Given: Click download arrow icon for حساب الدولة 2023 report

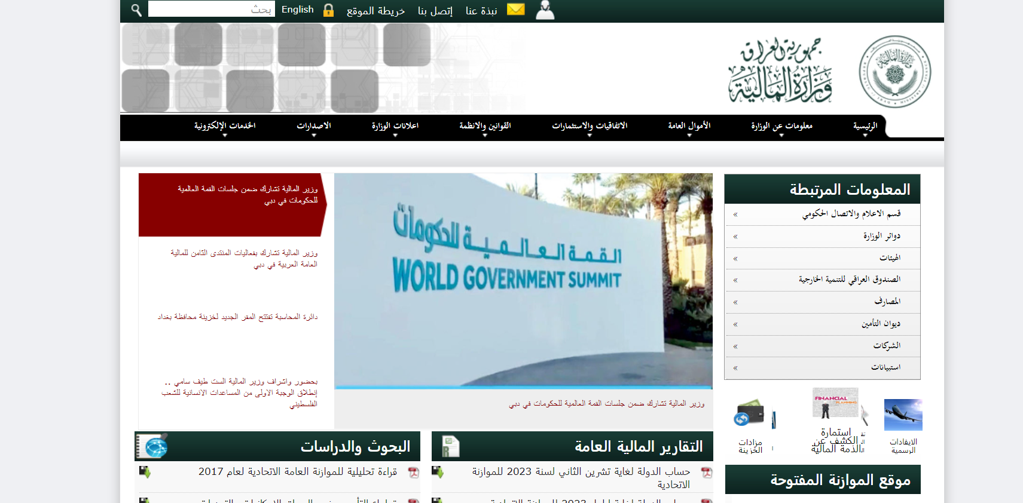Looking at the screenshot, I should [x=438, y=472].
